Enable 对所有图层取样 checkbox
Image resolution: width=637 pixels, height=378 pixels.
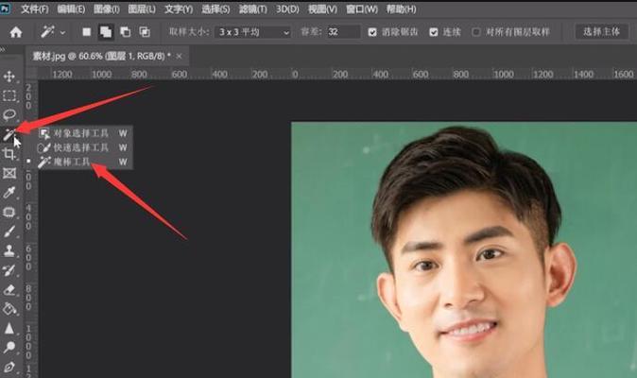click(x=476, y=32)
